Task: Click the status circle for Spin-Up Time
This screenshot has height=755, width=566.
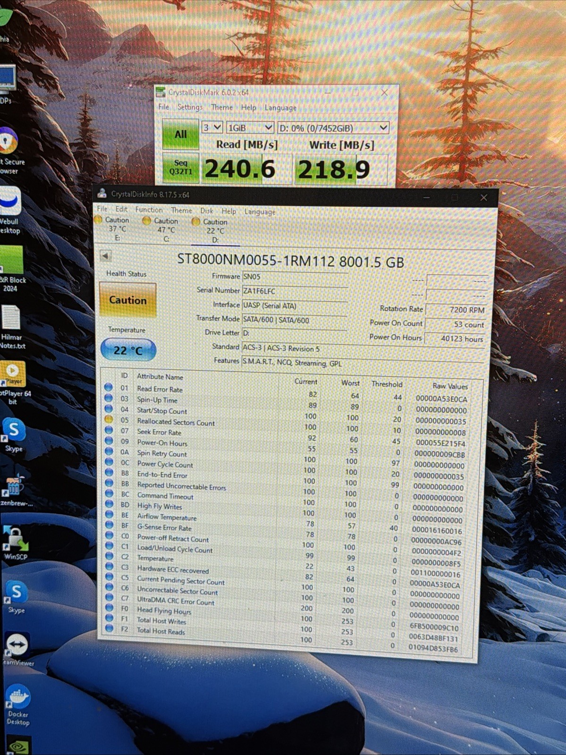Action: pos(109,398)
